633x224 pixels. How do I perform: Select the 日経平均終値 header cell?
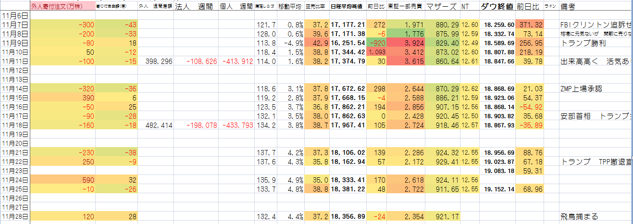(x=348, y=7)
